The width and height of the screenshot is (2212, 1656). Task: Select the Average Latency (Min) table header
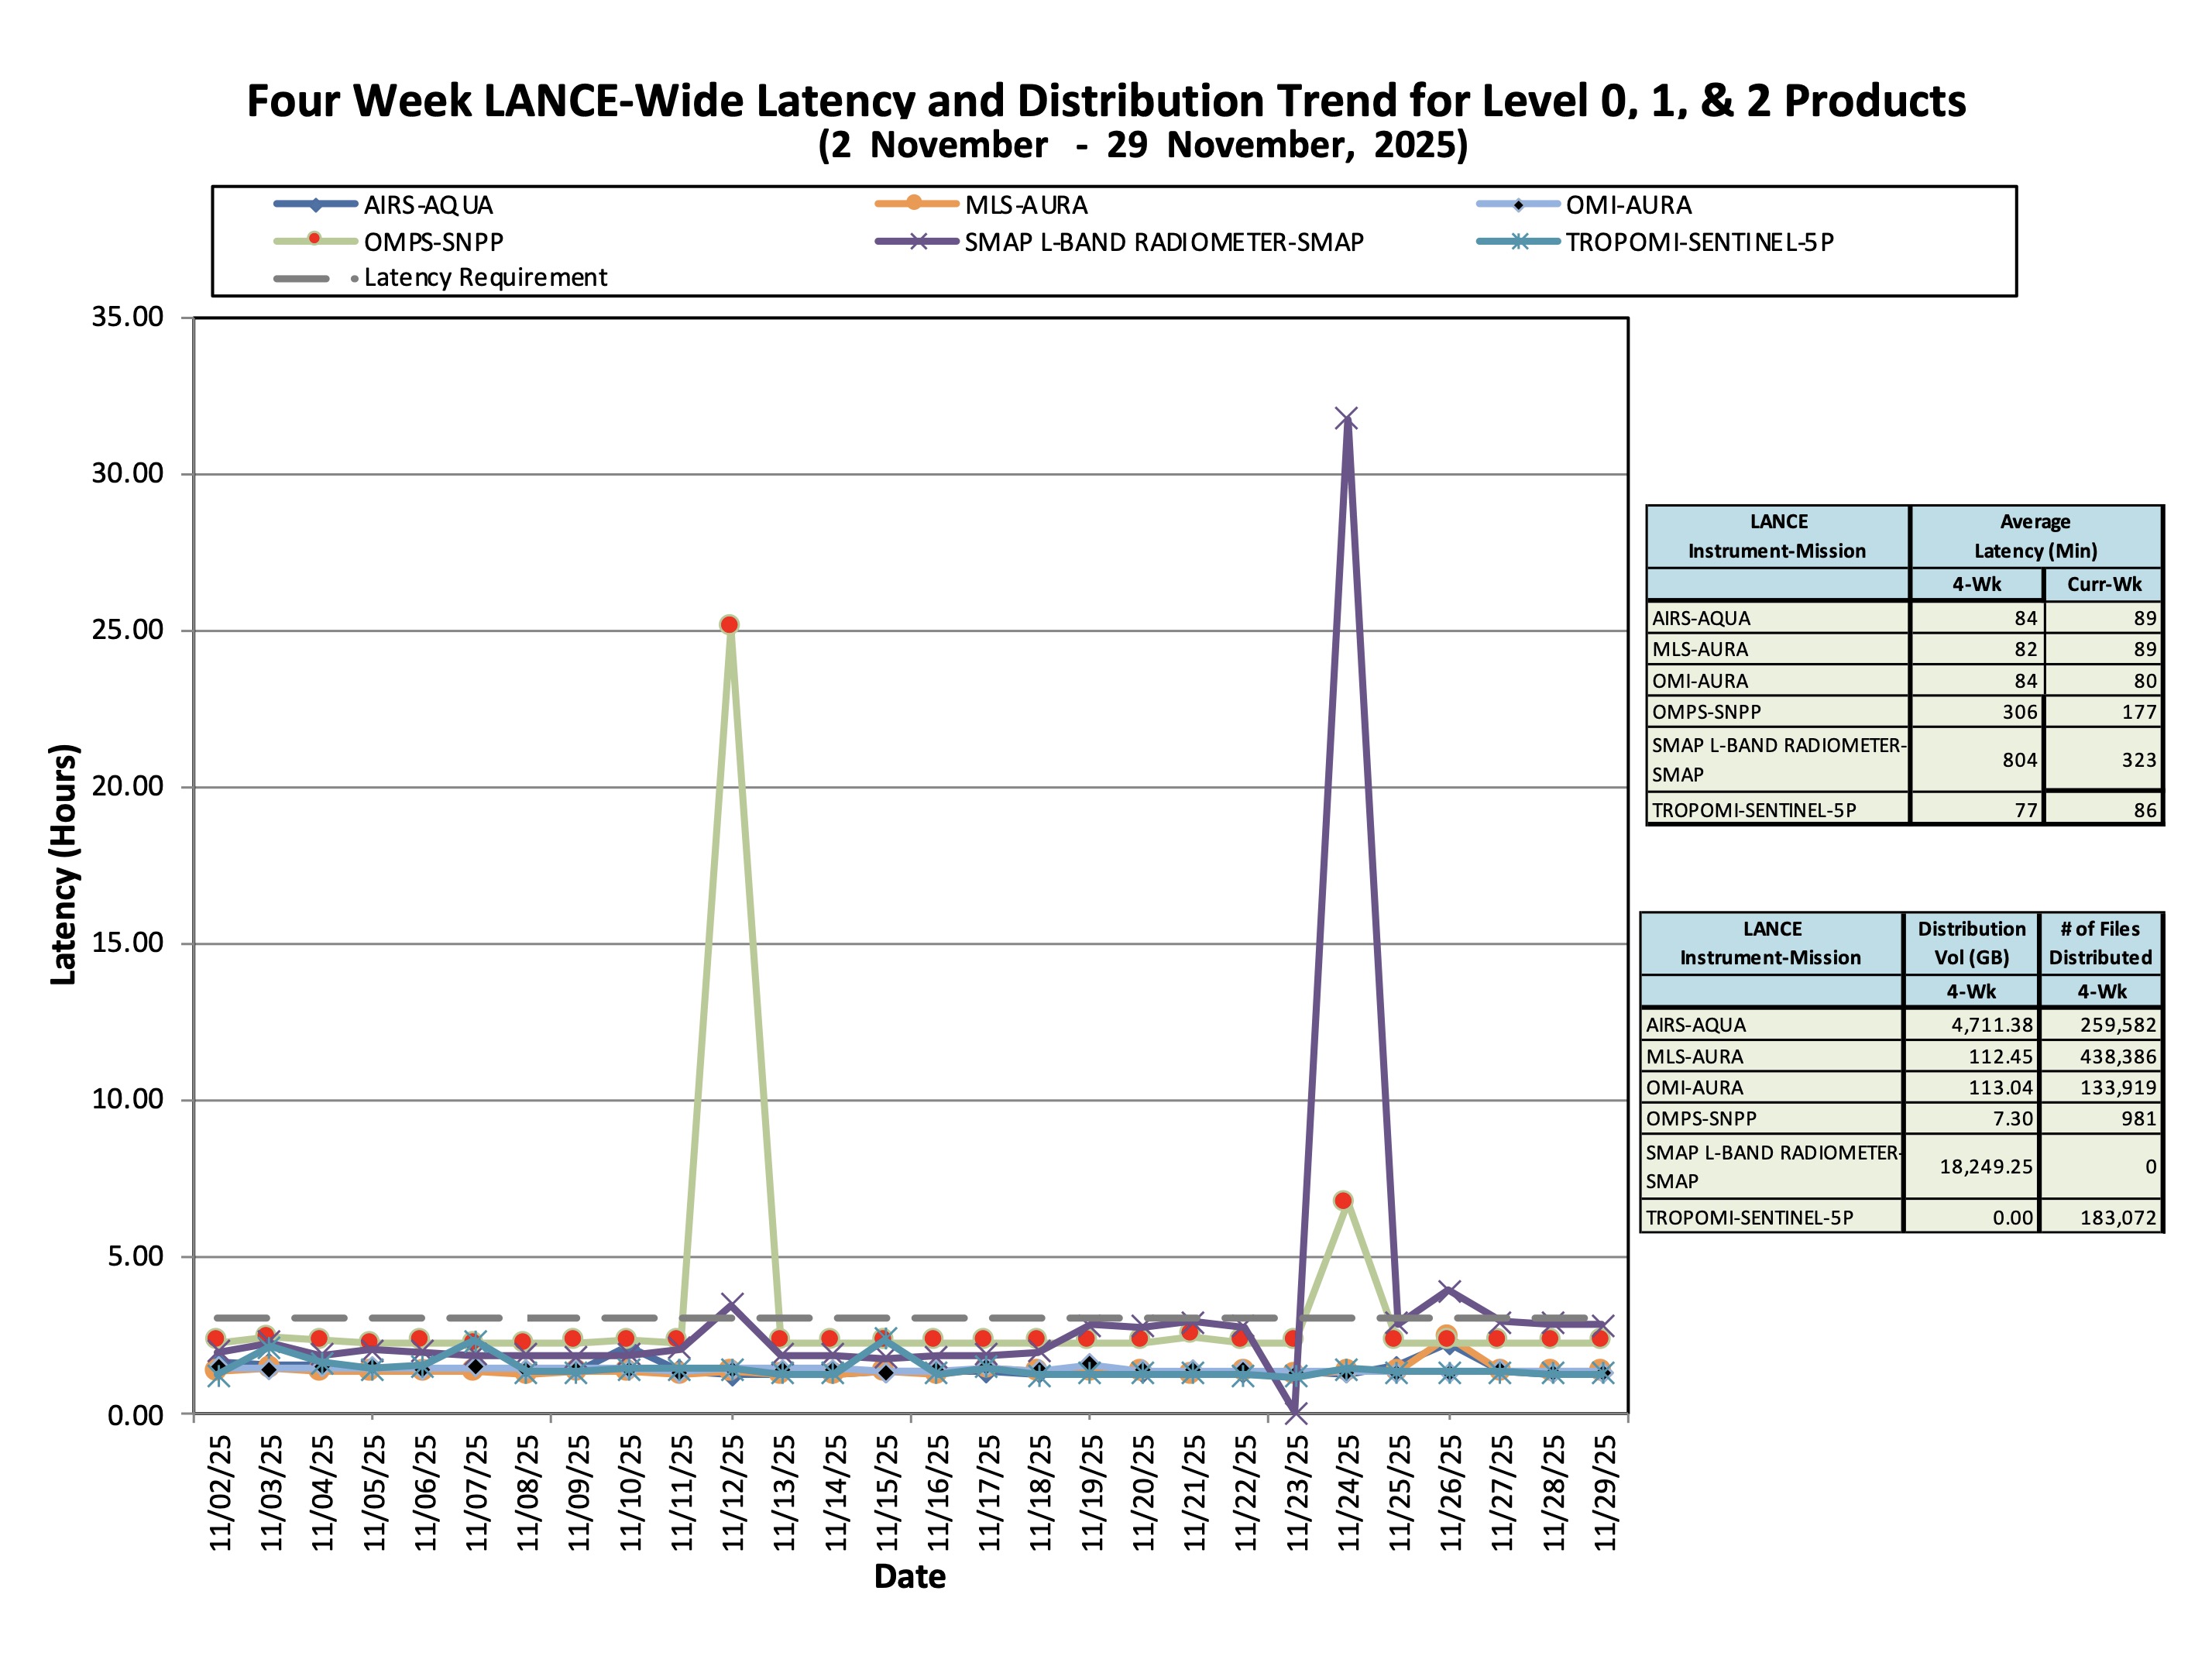coord(2035,536)
